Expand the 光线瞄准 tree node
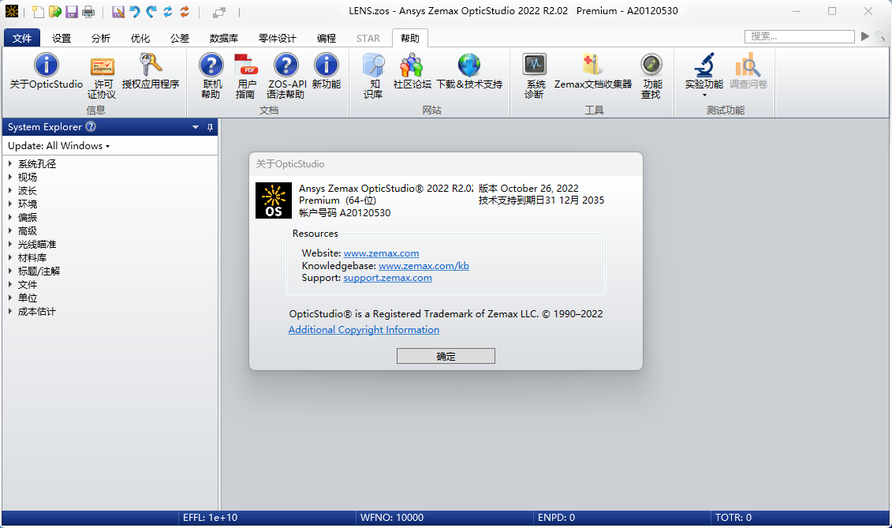This screenshot has height=528, width=892. (x=10, y=244)
